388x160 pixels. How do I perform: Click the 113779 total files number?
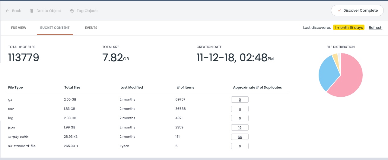click(24, 58)
